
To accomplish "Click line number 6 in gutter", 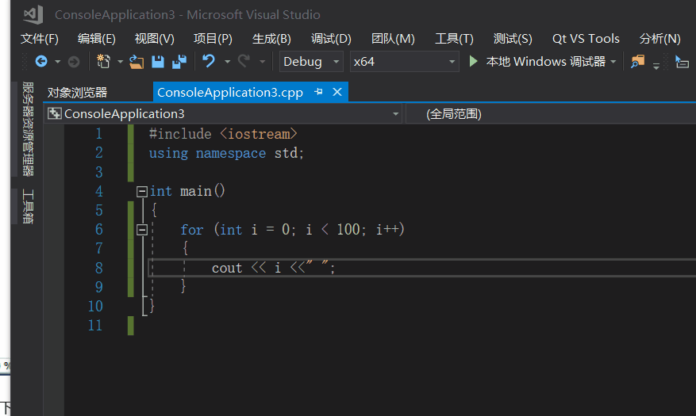I will click(x=98, y=230).
